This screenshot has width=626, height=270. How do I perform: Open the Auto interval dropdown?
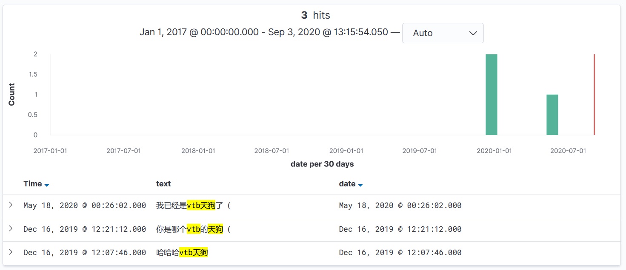(443, 33)
